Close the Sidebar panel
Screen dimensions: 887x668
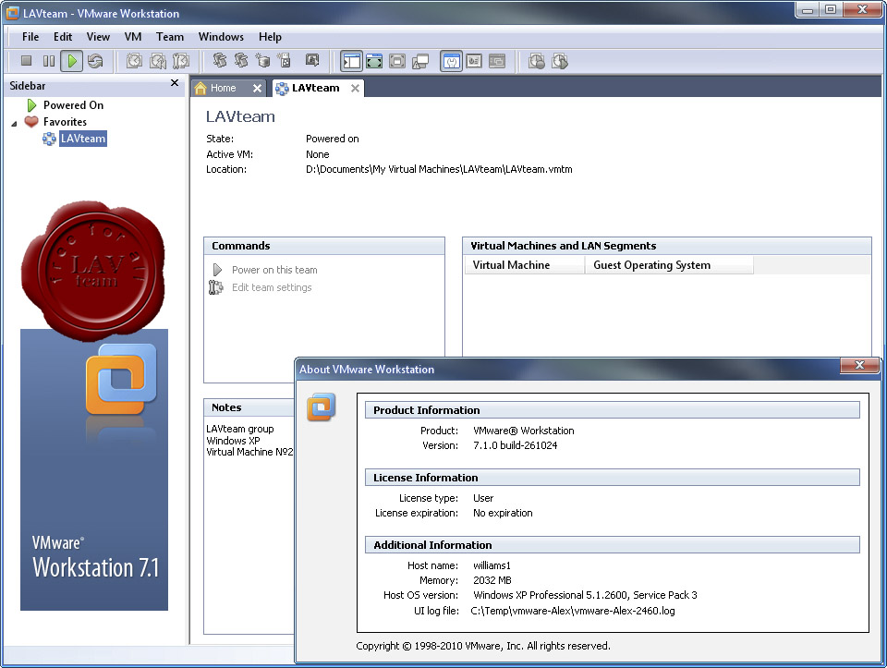coord(175,83)
